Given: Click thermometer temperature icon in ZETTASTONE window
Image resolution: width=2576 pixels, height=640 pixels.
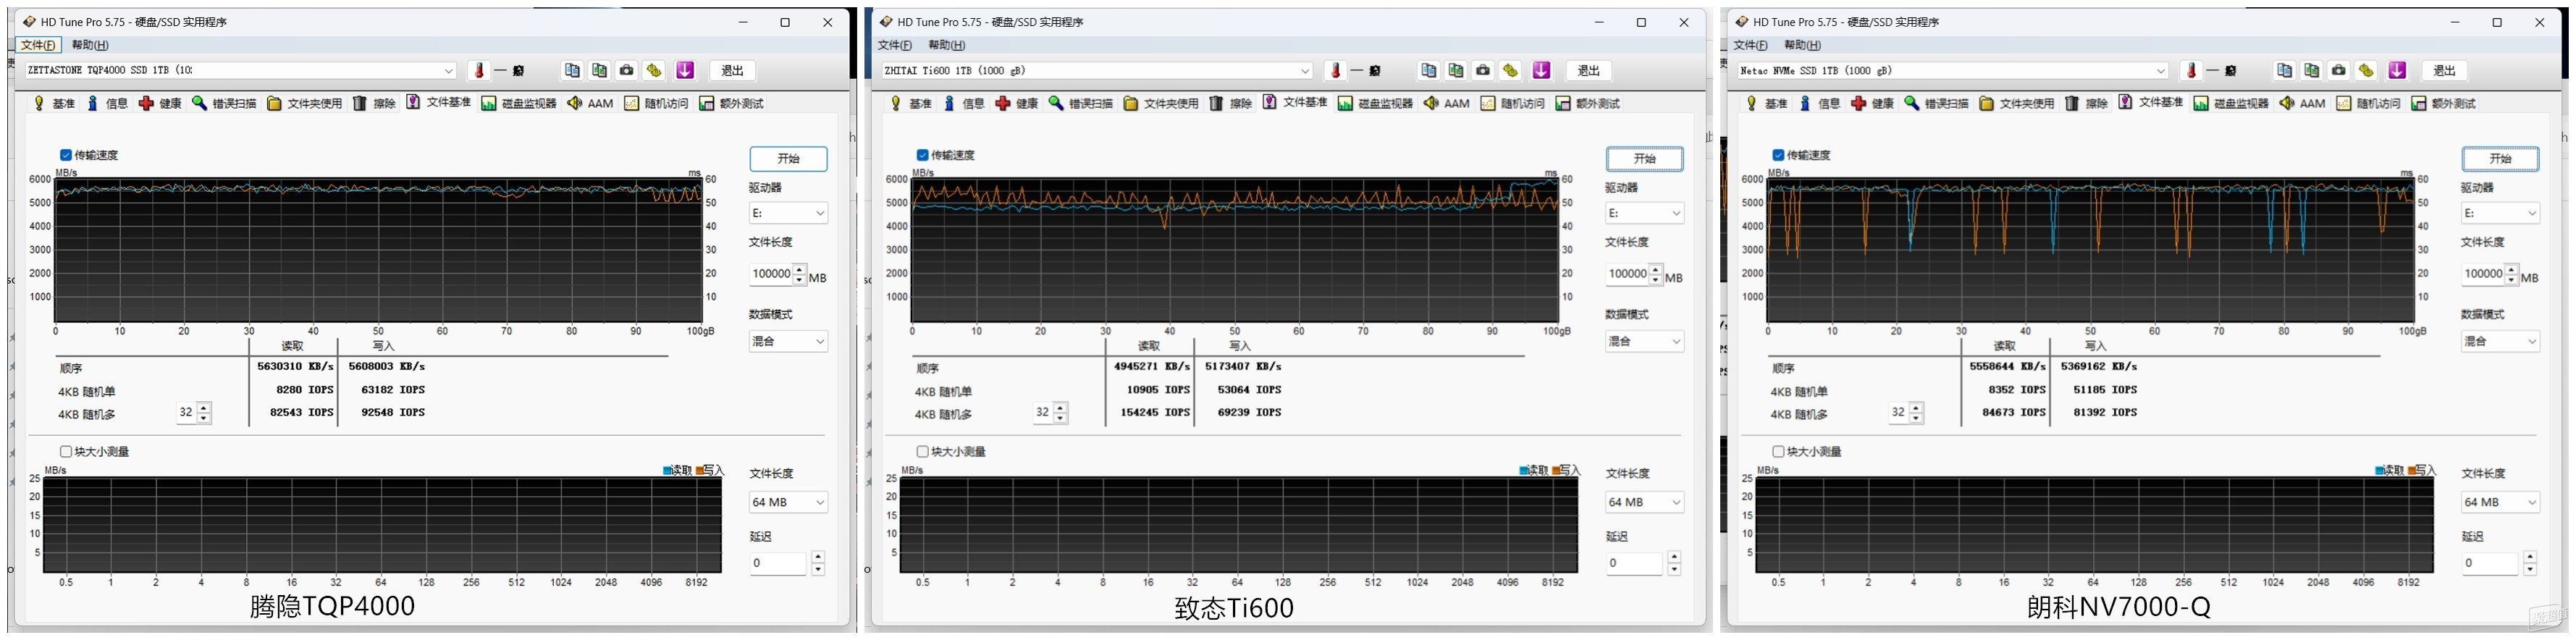Looking at the screenshot, I should click(x=480, y=70).
